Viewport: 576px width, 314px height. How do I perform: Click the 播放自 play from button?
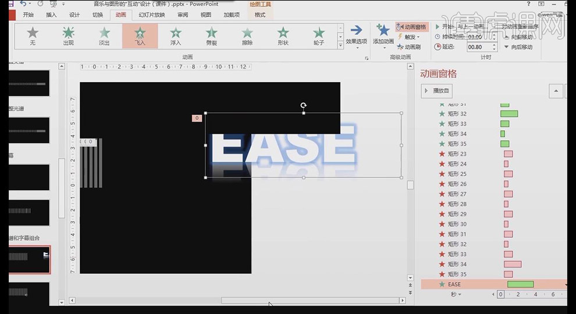(x=436, y=91)
